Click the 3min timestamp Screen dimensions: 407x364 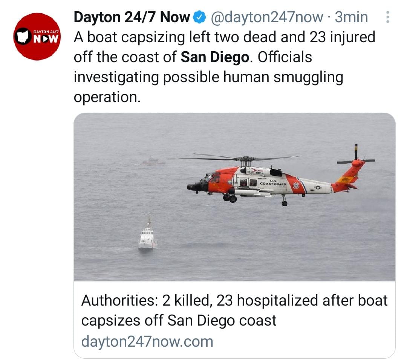(351, 17)
